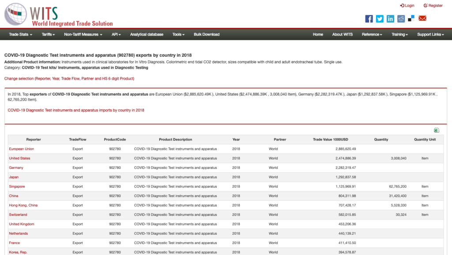Expand the Training menu

pyautogui.click(x=399, y=34)
